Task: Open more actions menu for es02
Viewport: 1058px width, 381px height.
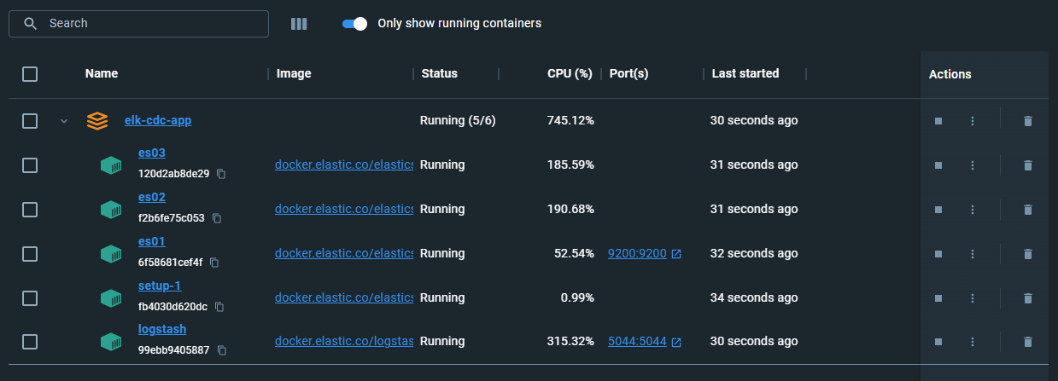Action: (972, 210)
